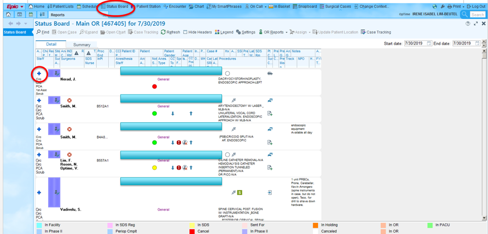Click the door entry icon in Vadivelu row

(270, 192)
